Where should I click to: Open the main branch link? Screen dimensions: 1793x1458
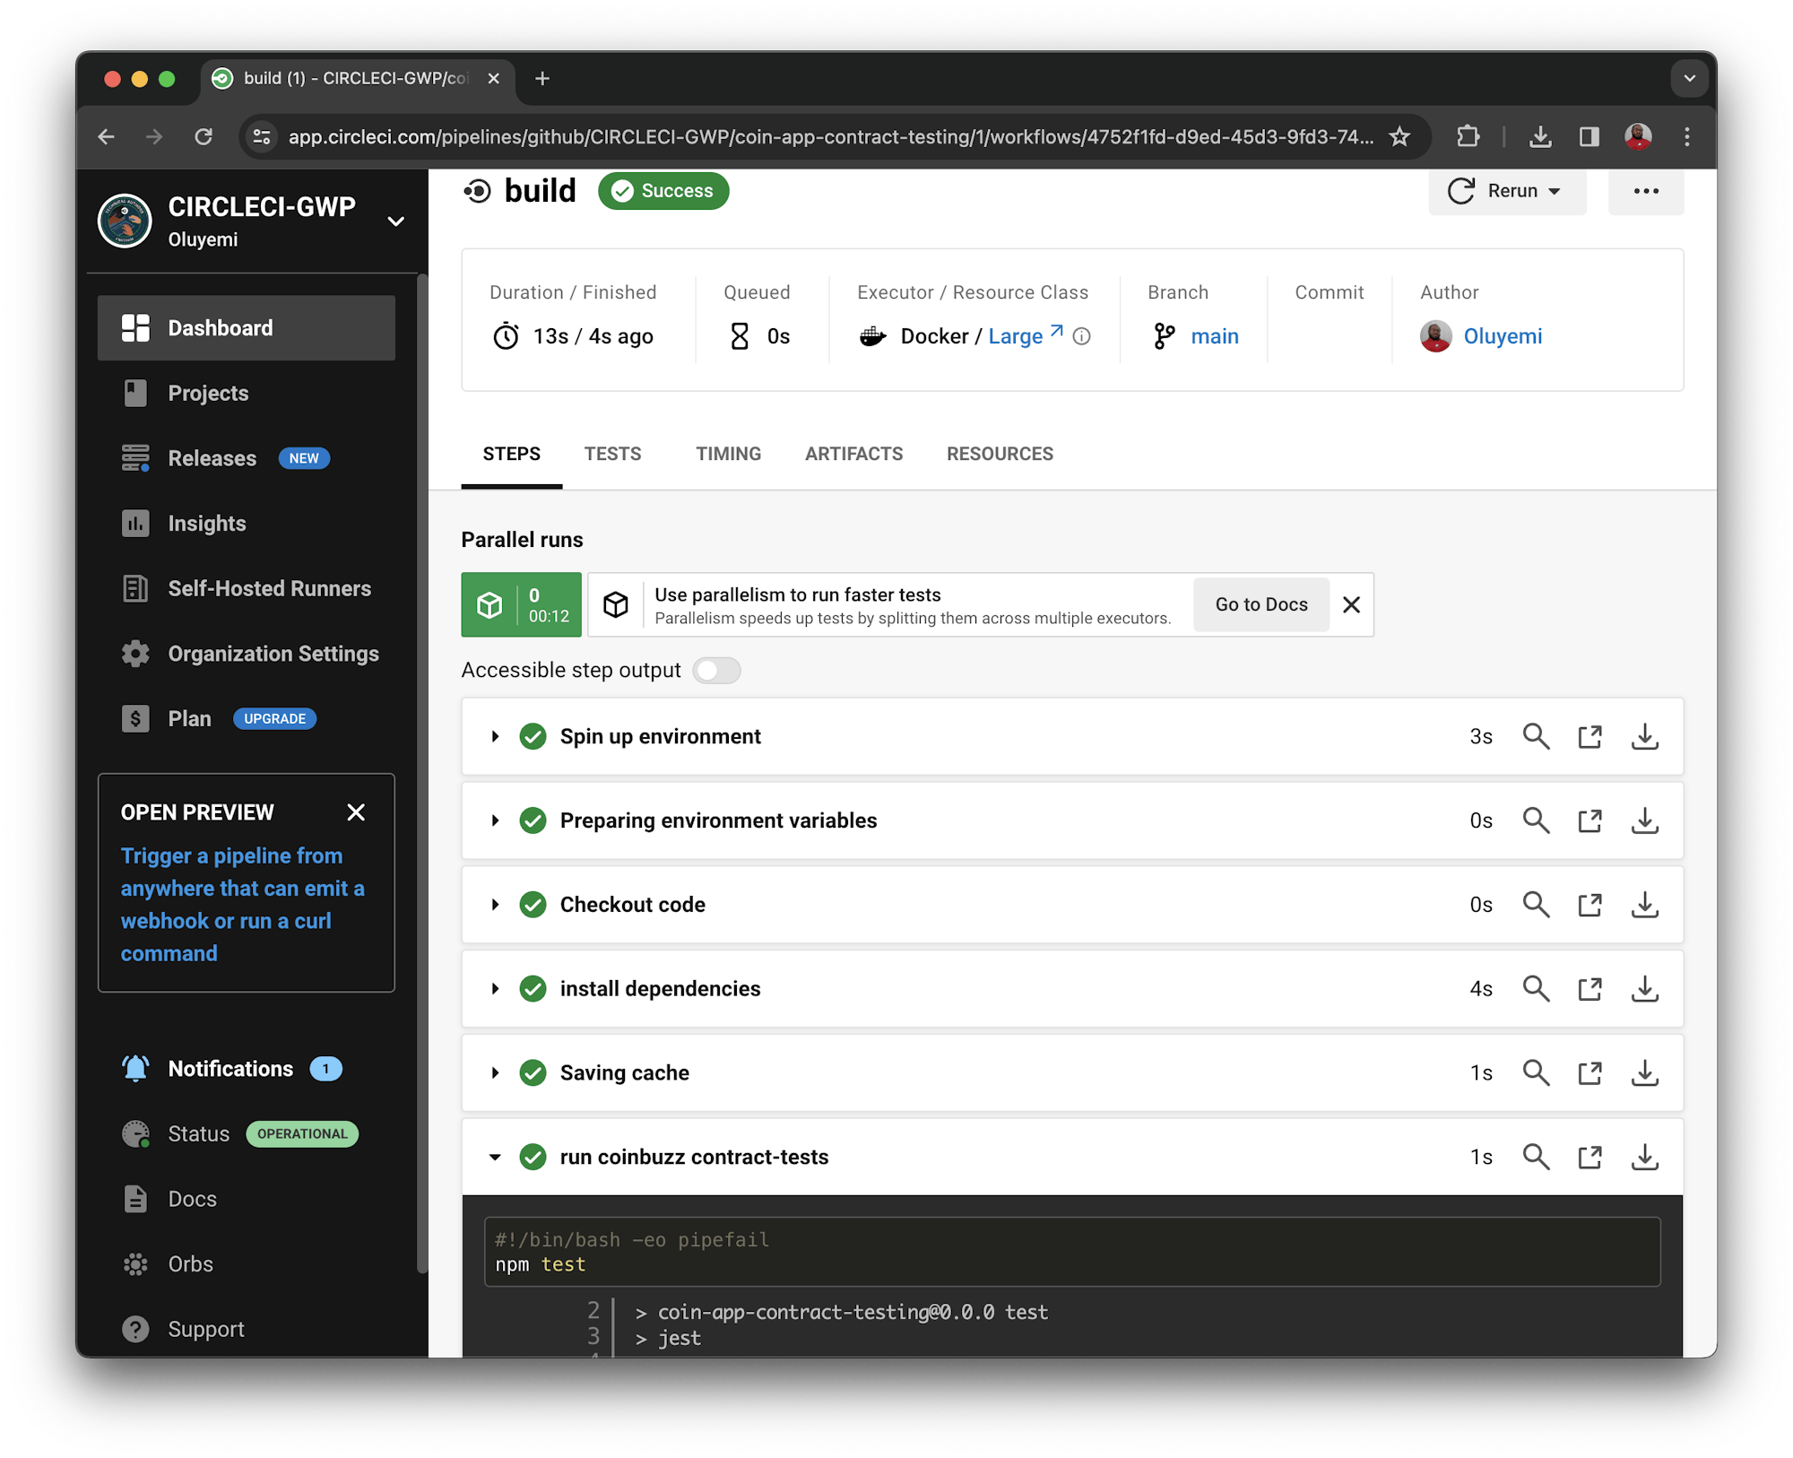(x=1214, y=336)
